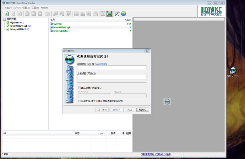The image size is (245, 159).
Task: Click the highlighted image viewer toolbar icon
Action: point(109,13)
